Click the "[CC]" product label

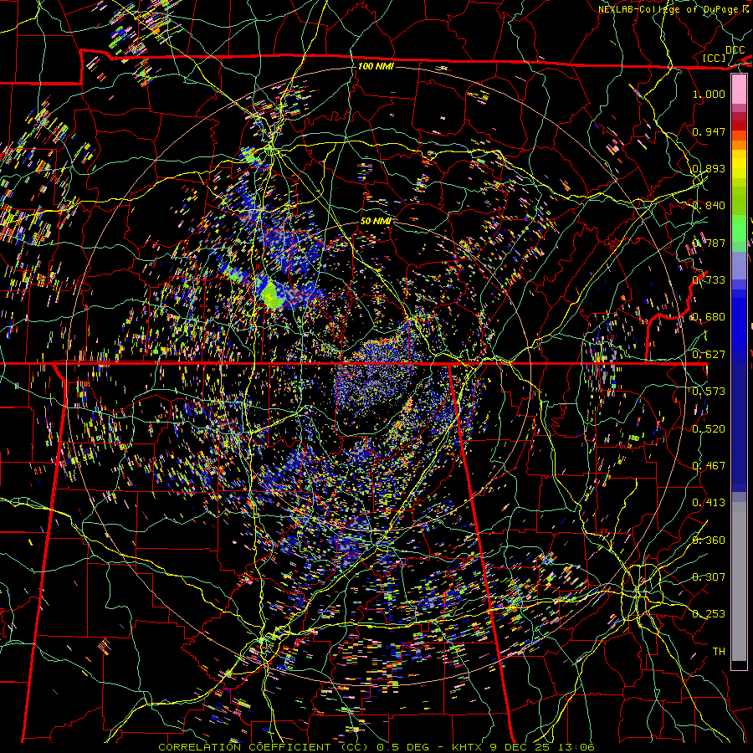pyautogui.click(x=715, y=58)
